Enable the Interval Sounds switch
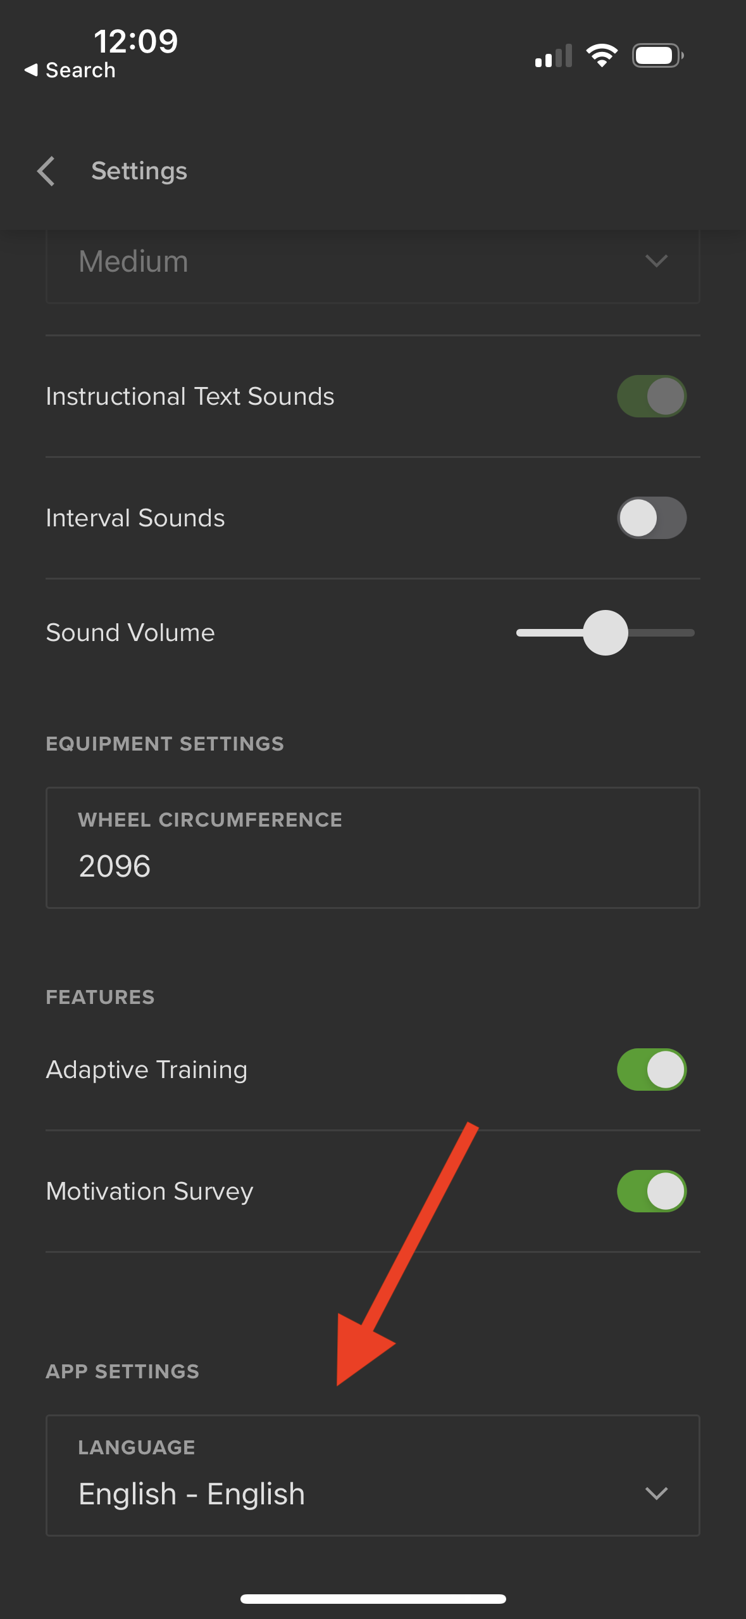 click(x=652, y=518)
